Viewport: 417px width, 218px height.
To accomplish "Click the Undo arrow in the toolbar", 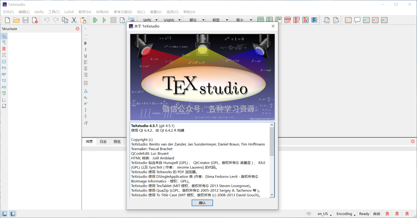I will [x=47, y=20].
